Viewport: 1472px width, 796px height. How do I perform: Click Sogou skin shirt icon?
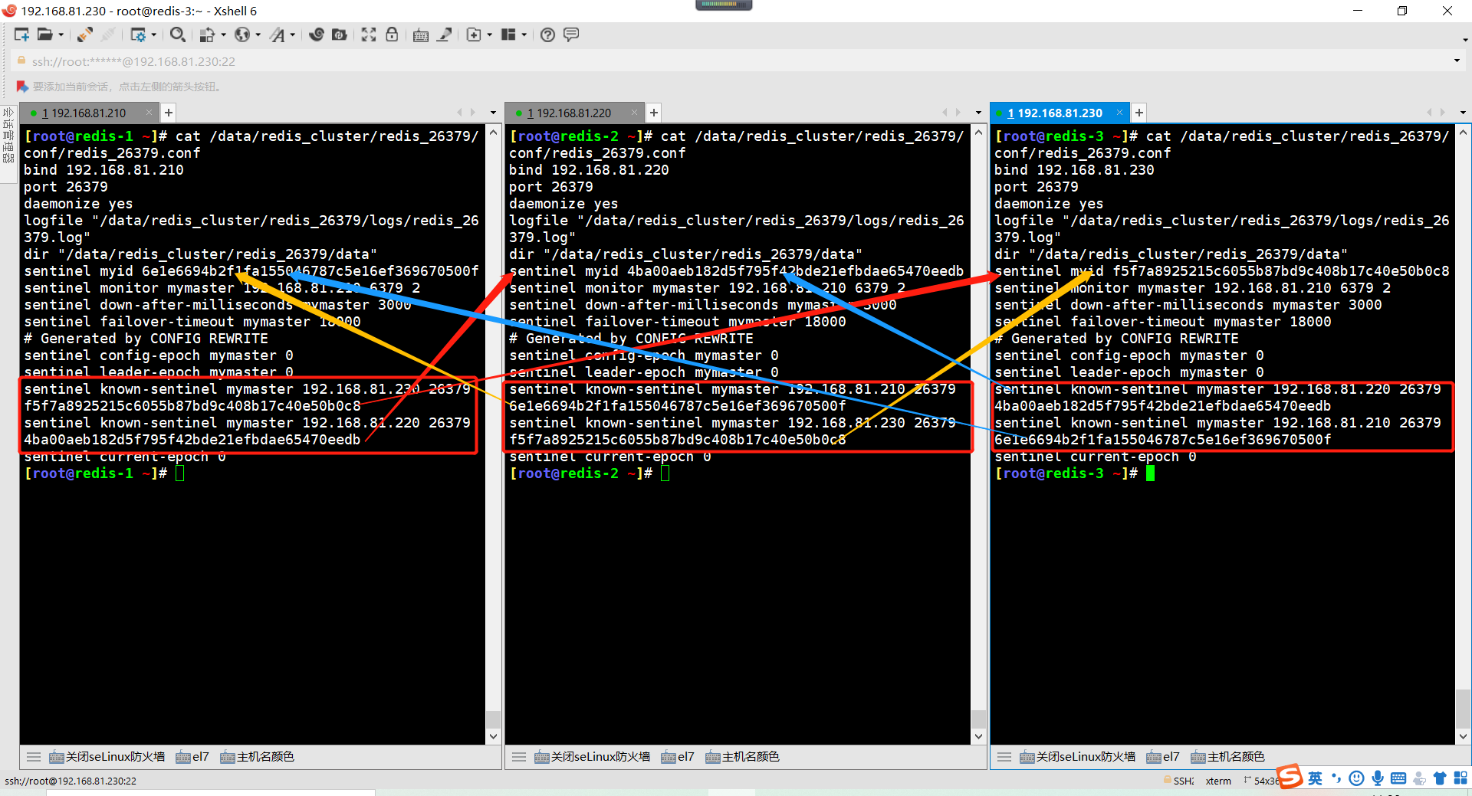point(1440,778)
